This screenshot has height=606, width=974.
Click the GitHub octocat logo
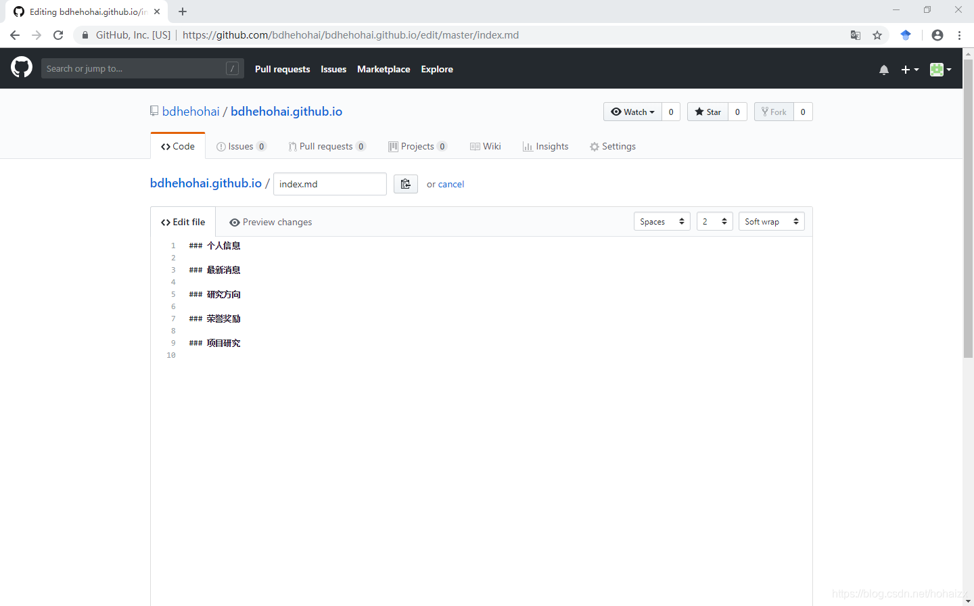pyautogui.click(x=22, y=68)
